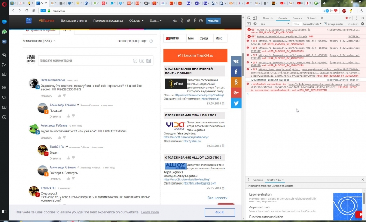Open WhatsApp in the Opera sidebar
Image resolution: width=366 pixels, height=222 pixels.
4,31
